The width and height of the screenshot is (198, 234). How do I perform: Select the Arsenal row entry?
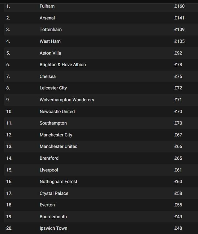click(x=47, y=18)
